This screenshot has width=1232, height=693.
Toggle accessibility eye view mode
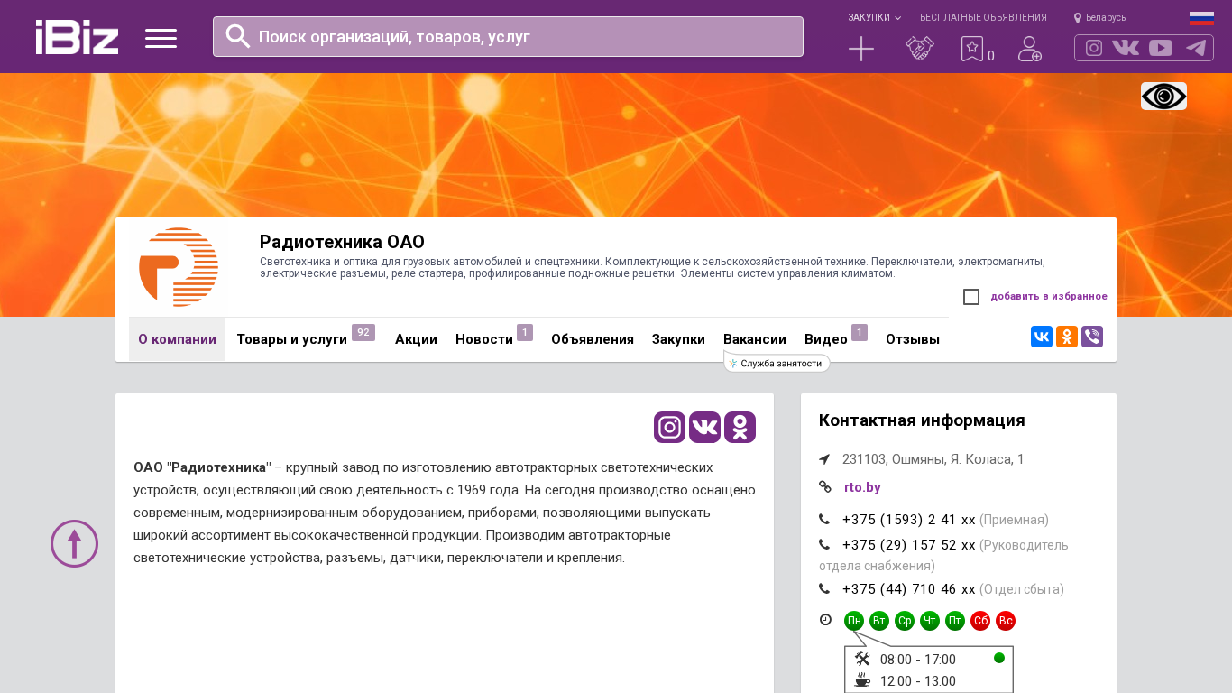click(1163, 96)
